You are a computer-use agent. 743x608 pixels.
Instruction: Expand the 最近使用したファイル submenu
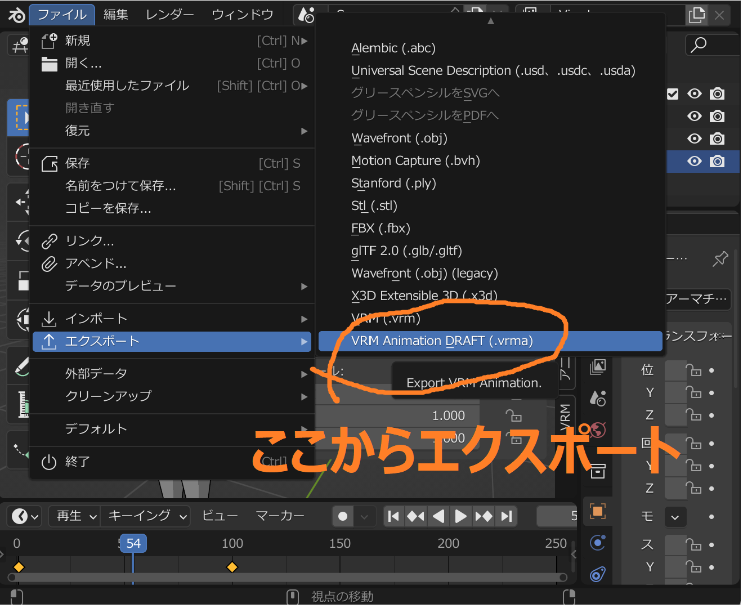tap(172, 86)
